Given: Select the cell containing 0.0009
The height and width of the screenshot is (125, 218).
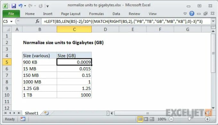Looking at the screenshot, I should (74, 62).
